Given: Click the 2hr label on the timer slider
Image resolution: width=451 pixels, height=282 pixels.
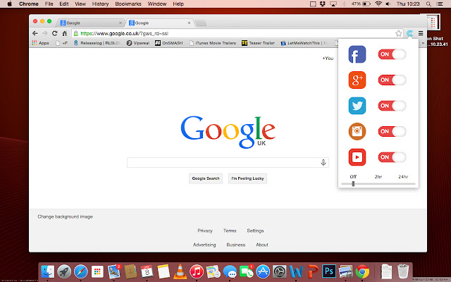Looking at the screenshot, I should pos(378,177).
